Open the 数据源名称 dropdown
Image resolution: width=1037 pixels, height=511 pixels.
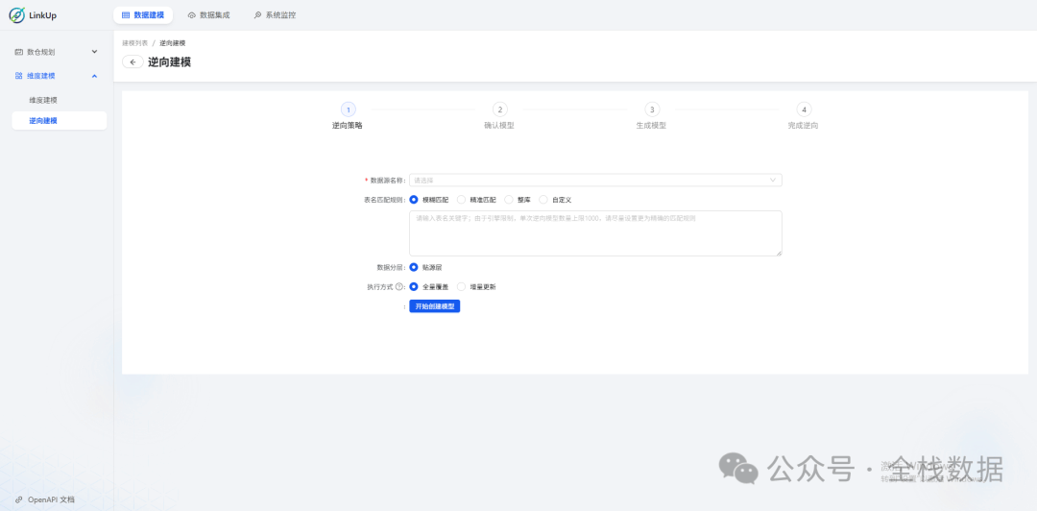pos(595,180)
